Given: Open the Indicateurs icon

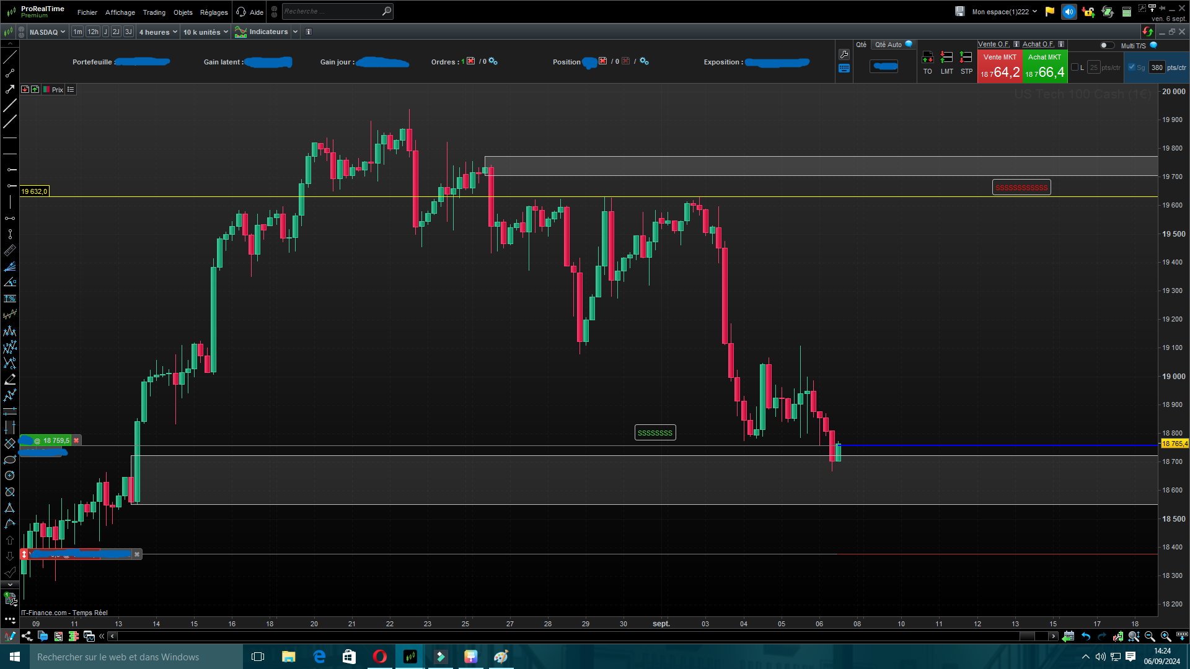Looking at the screenshot, I should [x=241, y=32].
